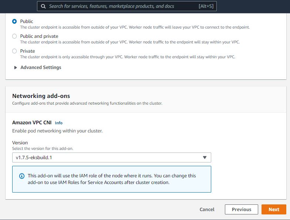This screenshot has height=220, width=290.
Task: Click the 'Private' option label text
Action: (x=27, y=51)
